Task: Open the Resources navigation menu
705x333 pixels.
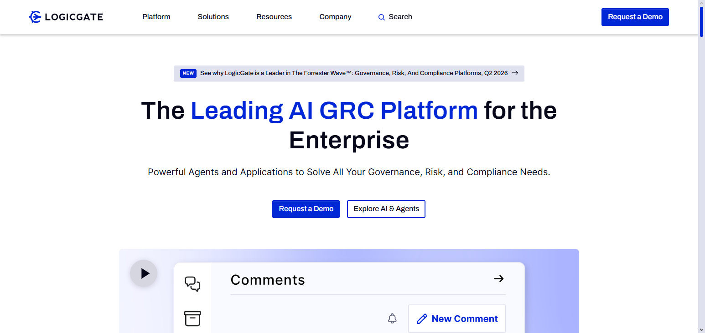Action: click(274, 17)
